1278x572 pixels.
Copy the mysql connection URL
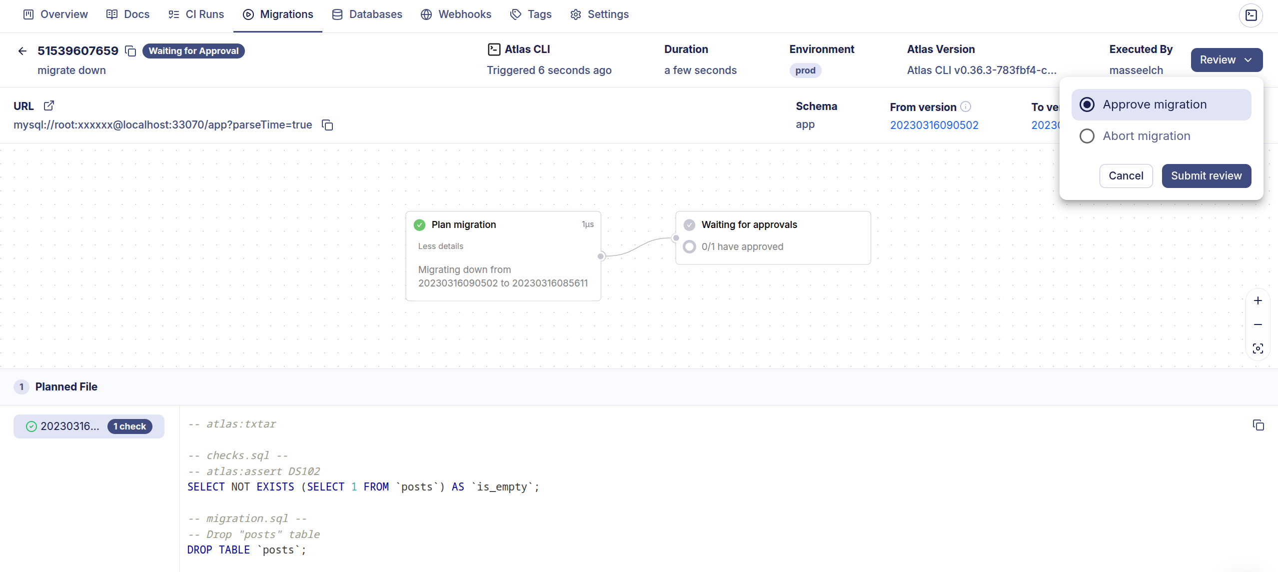tap(327, 125)
